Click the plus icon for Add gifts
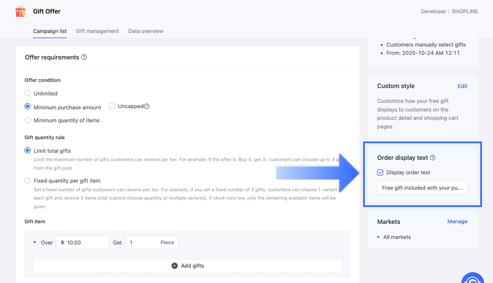The width and height of the screenshot is (493, 283). point(175,266)
